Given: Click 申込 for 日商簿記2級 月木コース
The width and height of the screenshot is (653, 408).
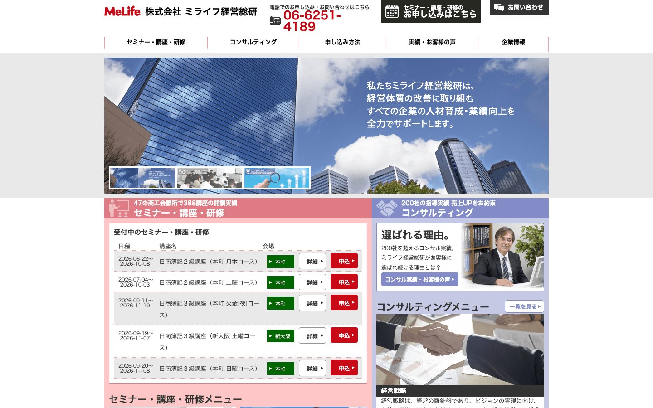Looking at the screenshot, I should point(344,261).
